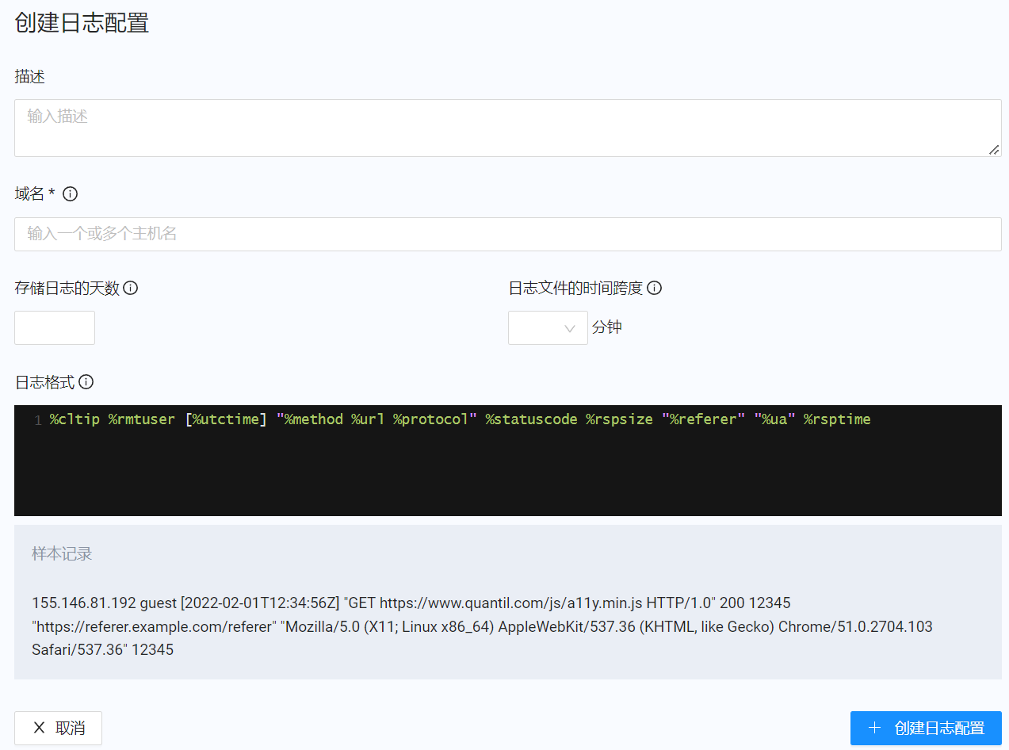Click the info icon next to 日志格式
The height and width of the screenshot is (750, 1009).
pos(86,381)
